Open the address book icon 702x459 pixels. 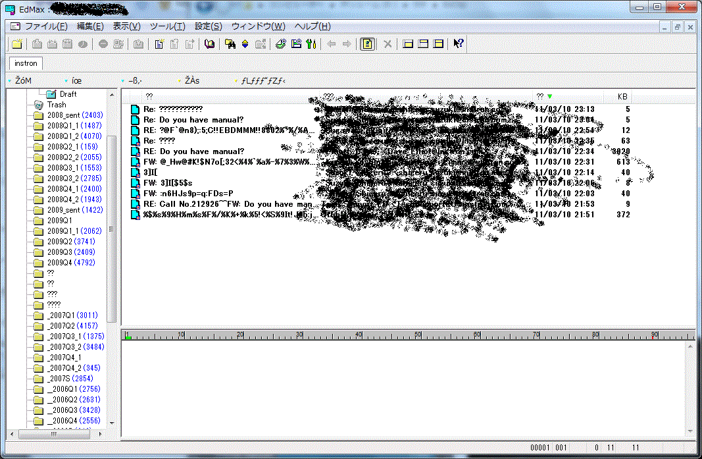click(209, 44)
